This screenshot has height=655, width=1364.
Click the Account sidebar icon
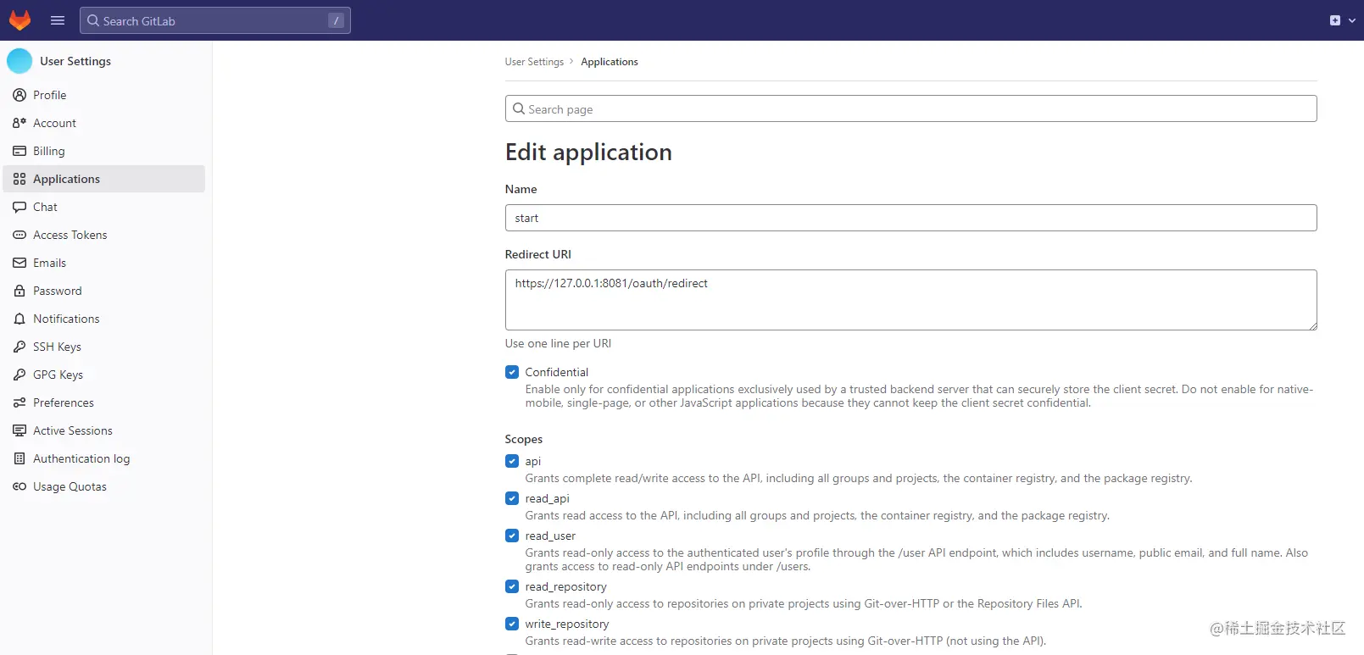coord(19,123)
